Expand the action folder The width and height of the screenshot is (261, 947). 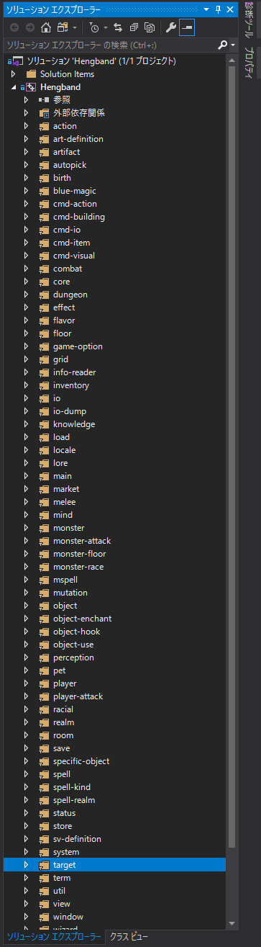pos(26,126)
